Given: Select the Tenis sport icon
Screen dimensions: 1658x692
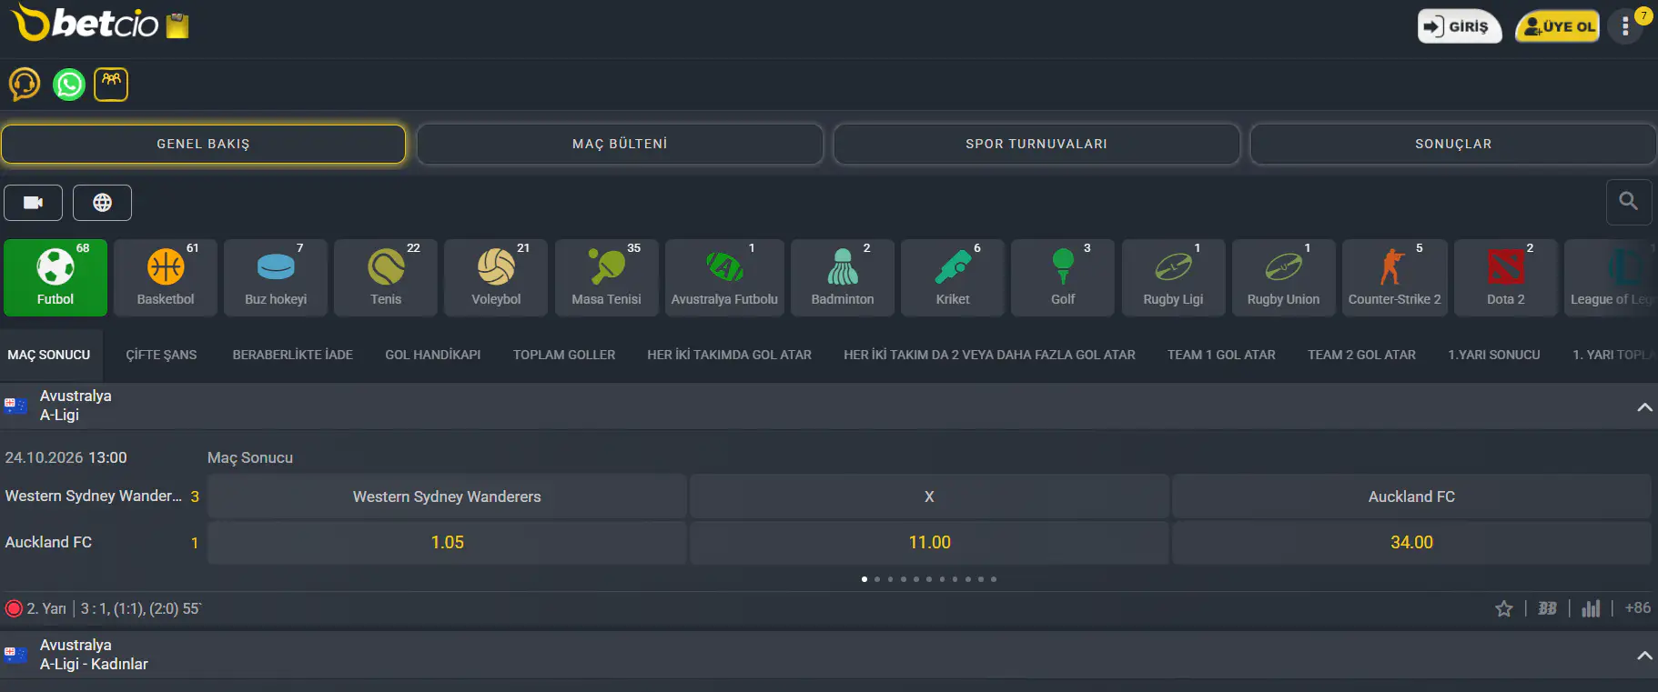Looking at the screenshot, I should tap(386, 277).
